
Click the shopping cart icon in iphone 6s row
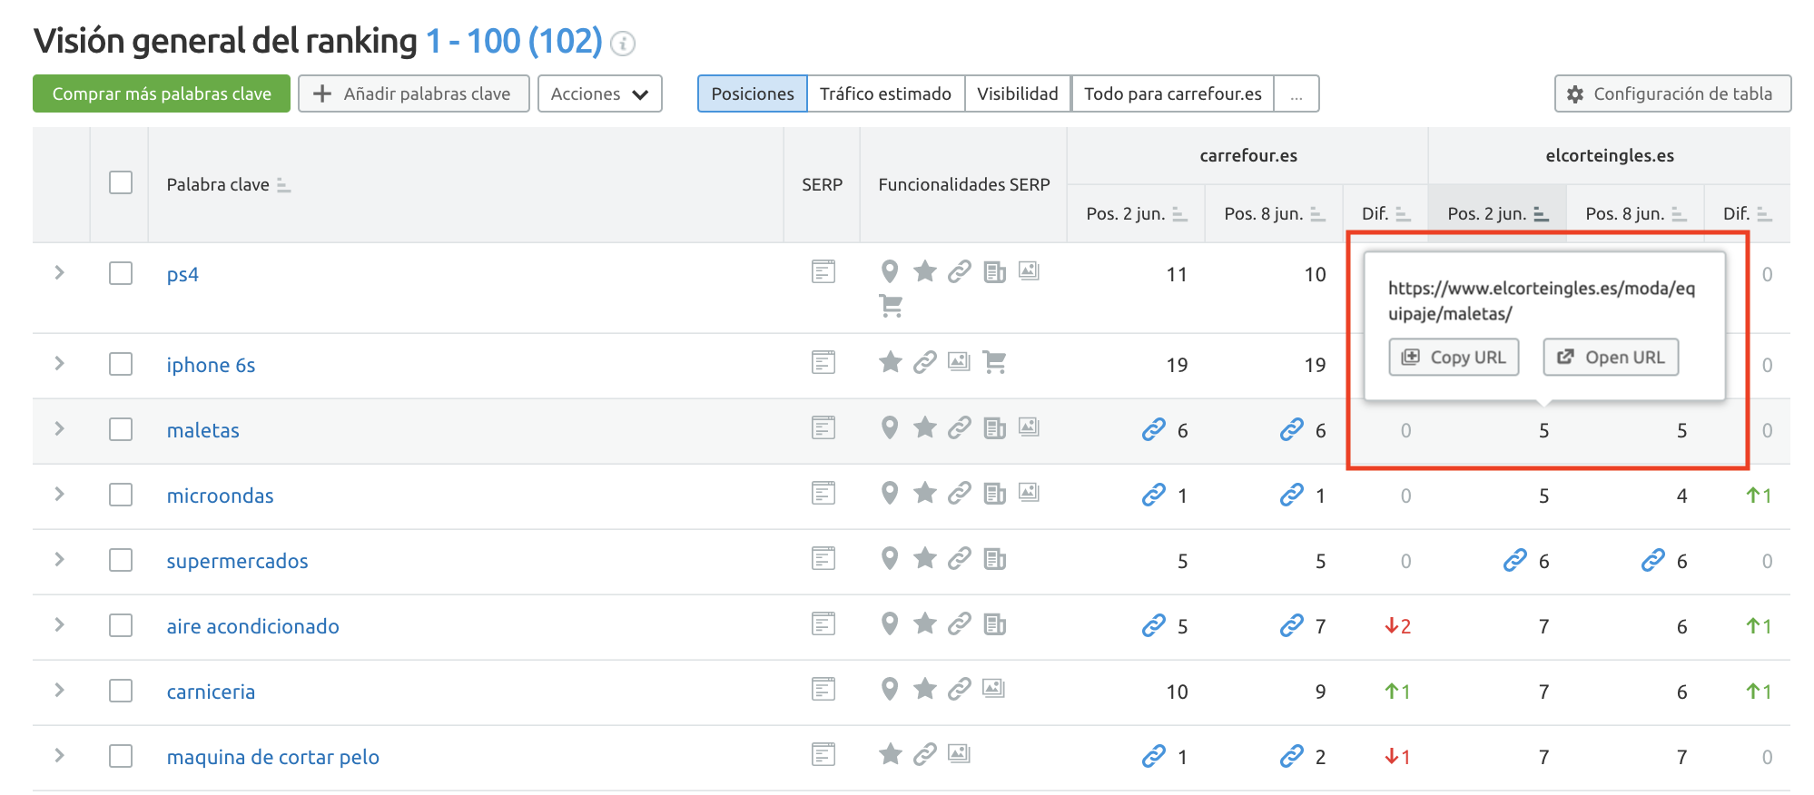coord(994,362)
